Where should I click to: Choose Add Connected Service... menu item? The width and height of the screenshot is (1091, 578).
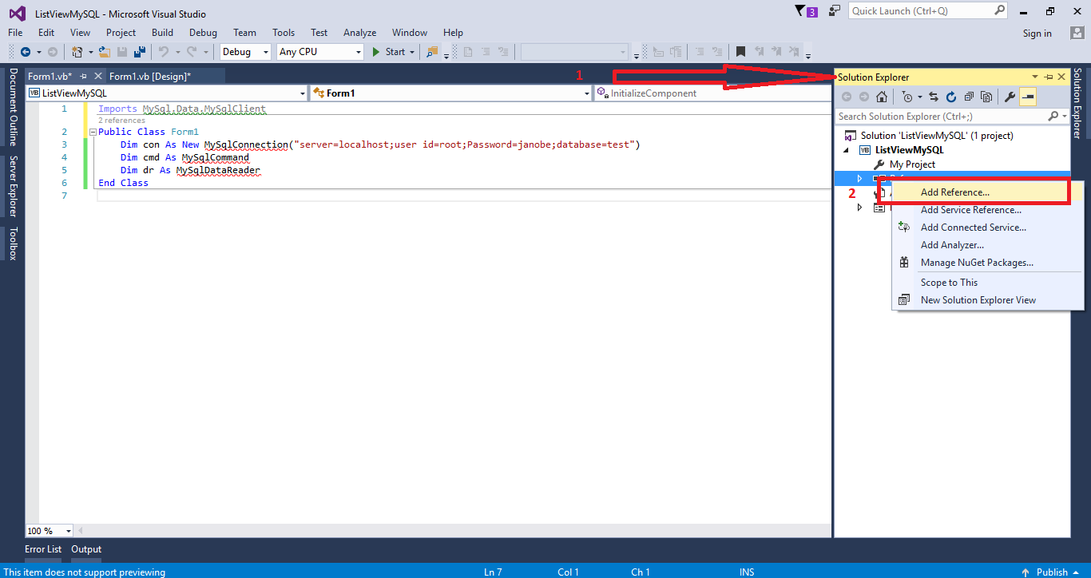point(988,228)
